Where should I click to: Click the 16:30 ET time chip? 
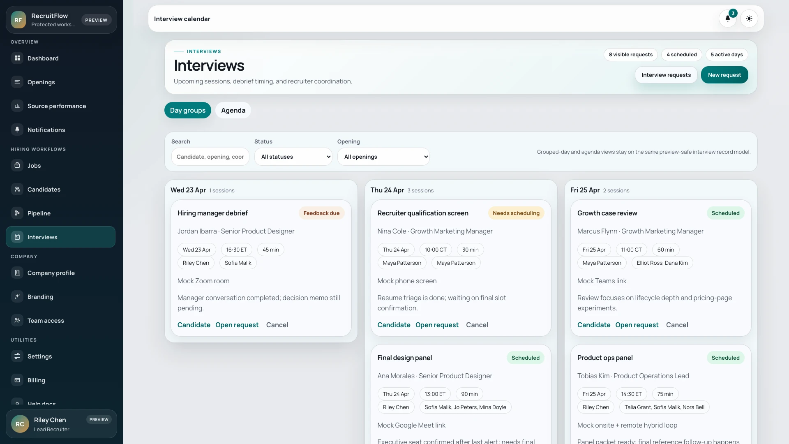237,250
